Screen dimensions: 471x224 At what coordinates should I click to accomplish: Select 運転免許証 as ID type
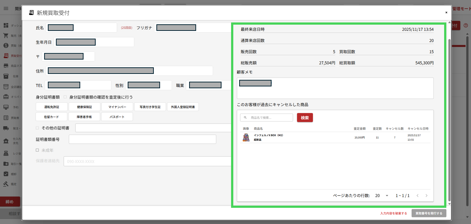tap(52, 107)
